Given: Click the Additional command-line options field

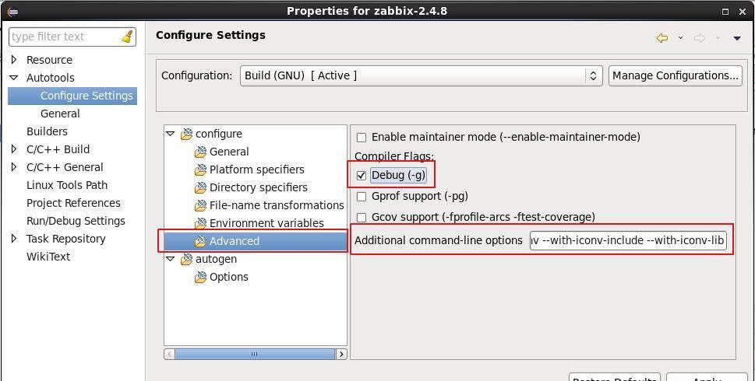Looking at the screenshot, I should [x=628, y=240].
